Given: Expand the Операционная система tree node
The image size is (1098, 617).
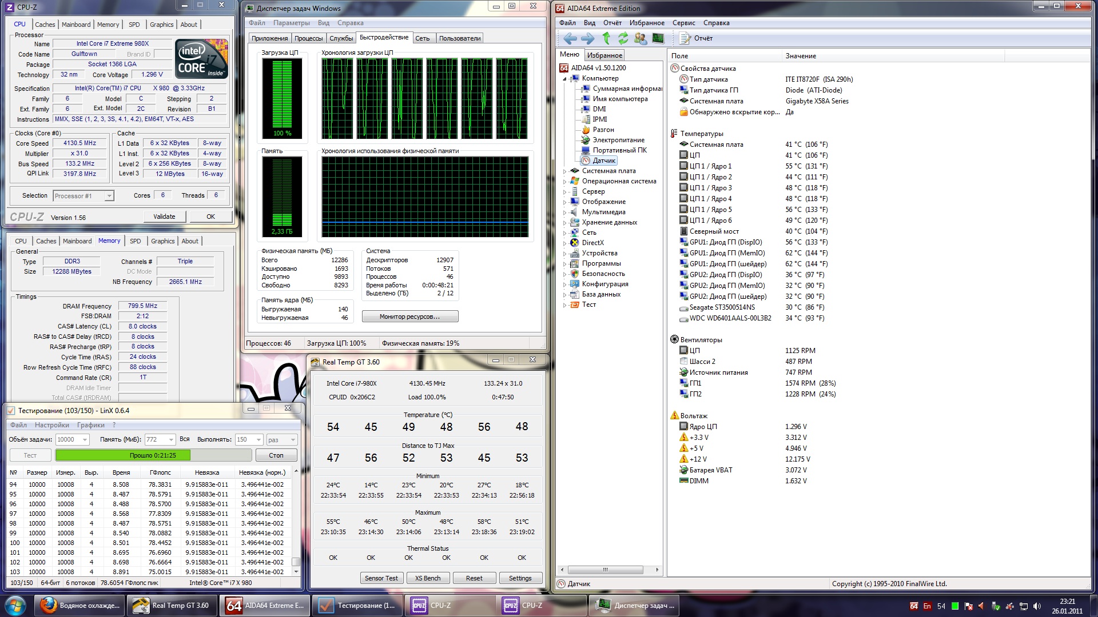Looking at the screenshot, I should click(x=564, y=182).
